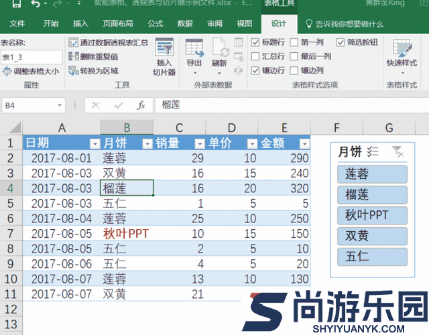
Task: Click cell with amount 320
Action: [284, 188]
